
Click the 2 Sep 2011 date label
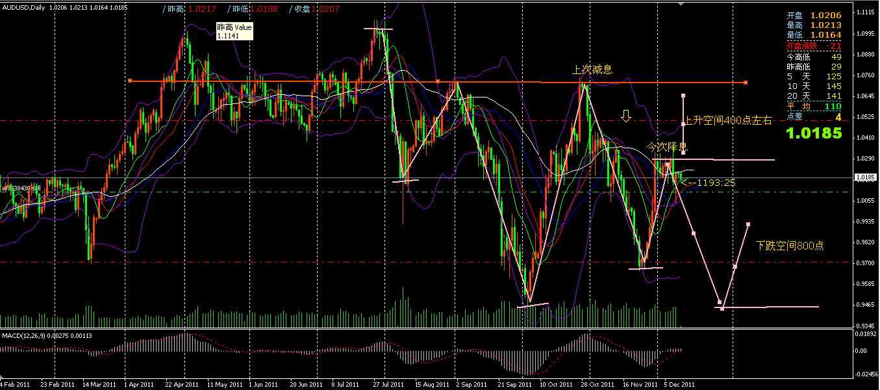[471, 384]
